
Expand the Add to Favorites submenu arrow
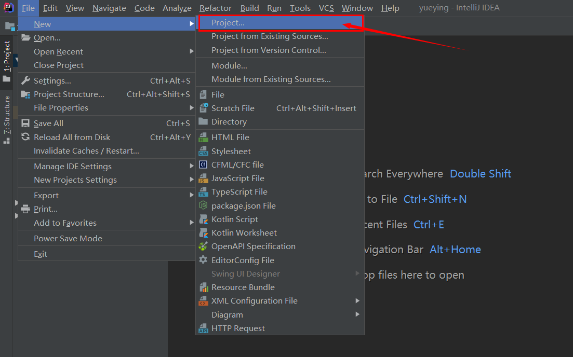pos(192,222)
